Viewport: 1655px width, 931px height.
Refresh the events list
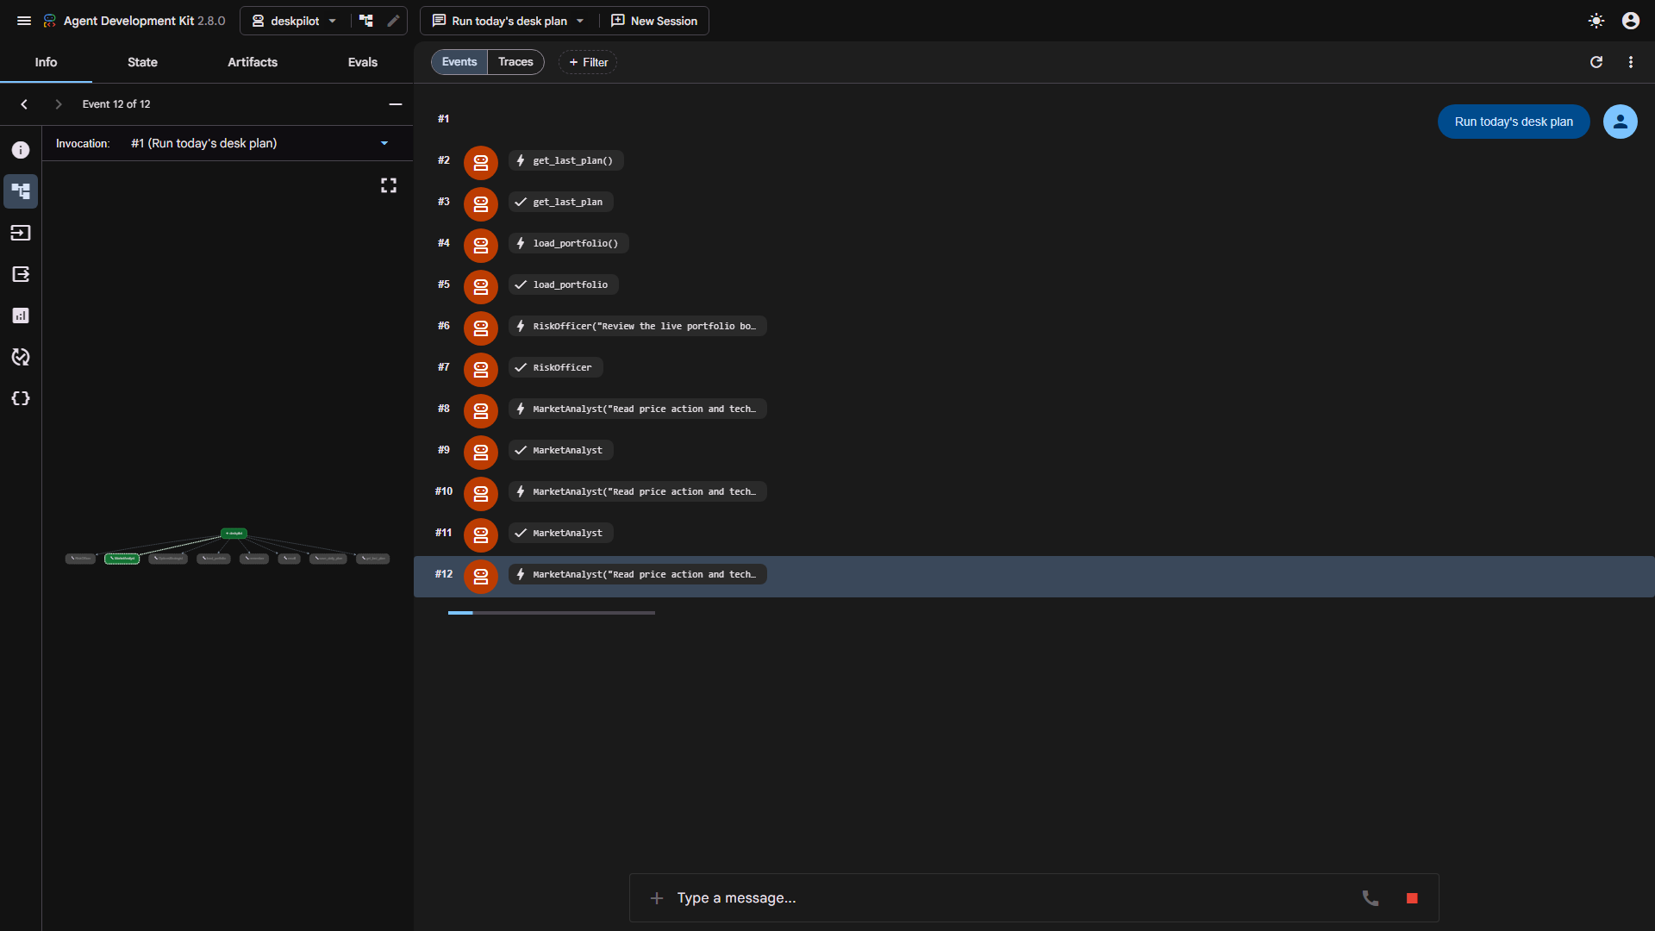click(x=1596, y=62)
